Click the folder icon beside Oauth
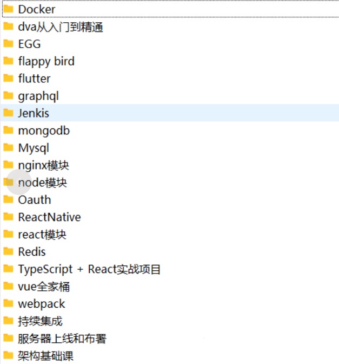 pyautogui.click(x=8, y=200)
